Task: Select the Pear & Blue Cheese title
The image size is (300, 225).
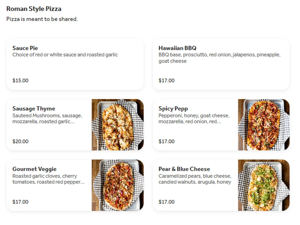Action: pos(184,169)
